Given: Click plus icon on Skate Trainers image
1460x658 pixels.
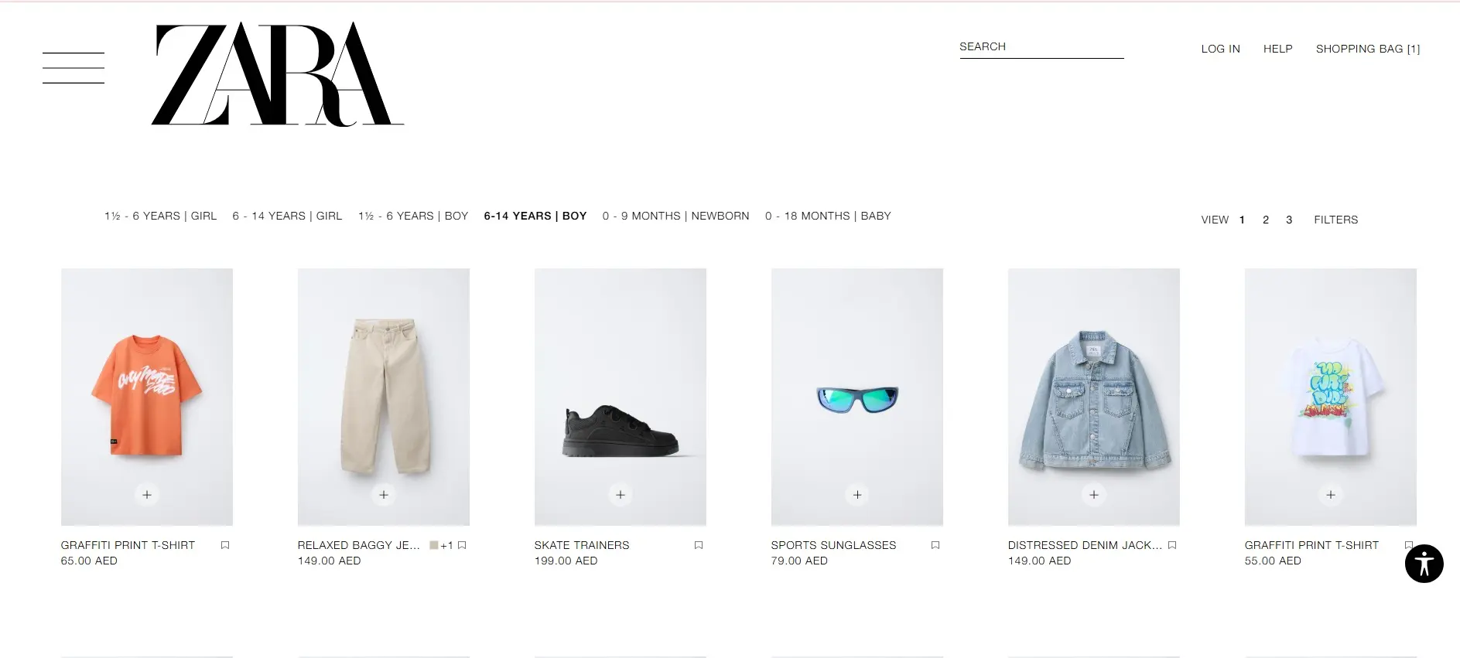Looking at the screenshot, I should [x=621, y=494].
